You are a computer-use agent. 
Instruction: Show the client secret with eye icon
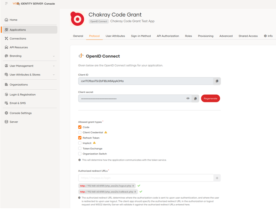click(188, 98)
